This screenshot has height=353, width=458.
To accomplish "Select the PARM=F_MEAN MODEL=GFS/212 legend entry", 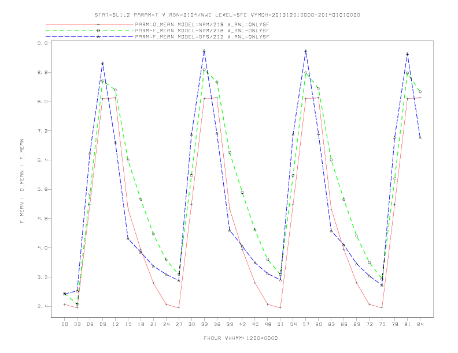I will coord(202,37).
